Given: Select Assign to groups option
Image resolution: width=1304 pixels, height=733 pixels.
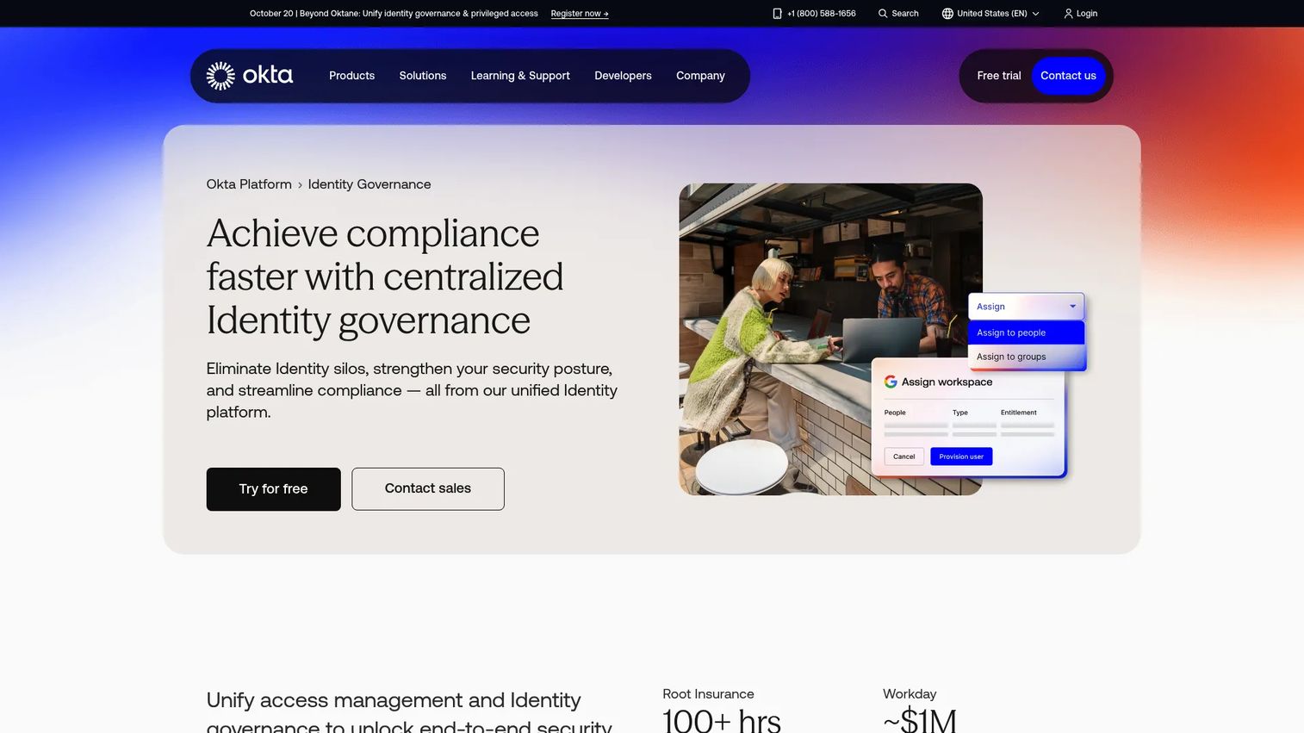Looking at the screenshot, I should pyautogui.click(x=1026, y=357).
